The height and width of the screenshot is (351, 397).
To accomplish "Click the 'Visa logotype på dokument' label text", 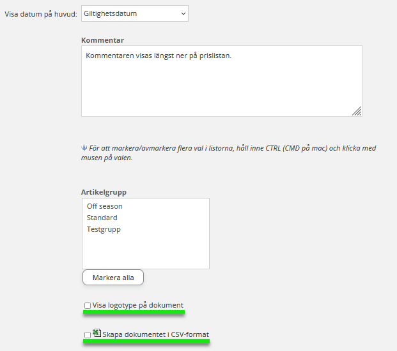I will pos(138,306).
